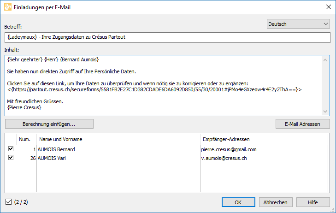Screen dimensions: 336x213
Task: Uncheck the AUMOIS Bernard recipient checkbox
Action: tap(11, 149)
